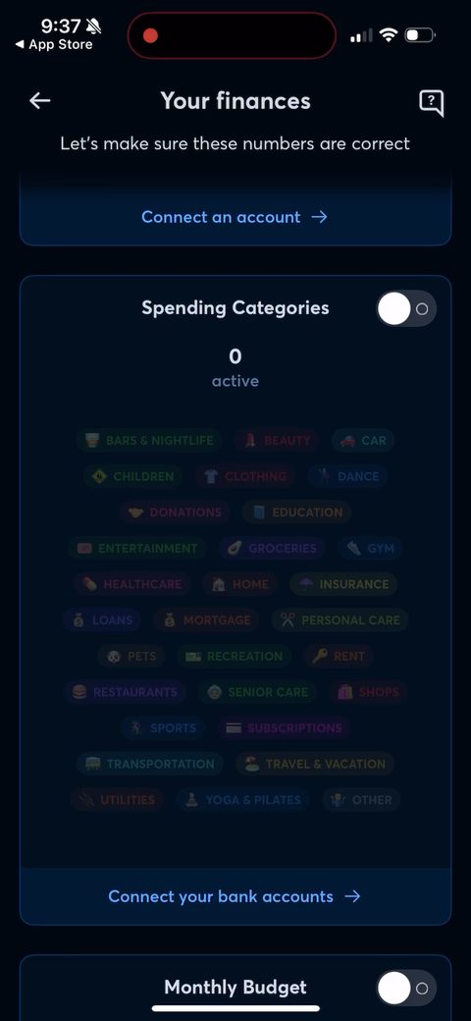The height and width of the screenshot is (1021, 471).
Task: Select the Other category chip
Action: [x=361, y=799]
